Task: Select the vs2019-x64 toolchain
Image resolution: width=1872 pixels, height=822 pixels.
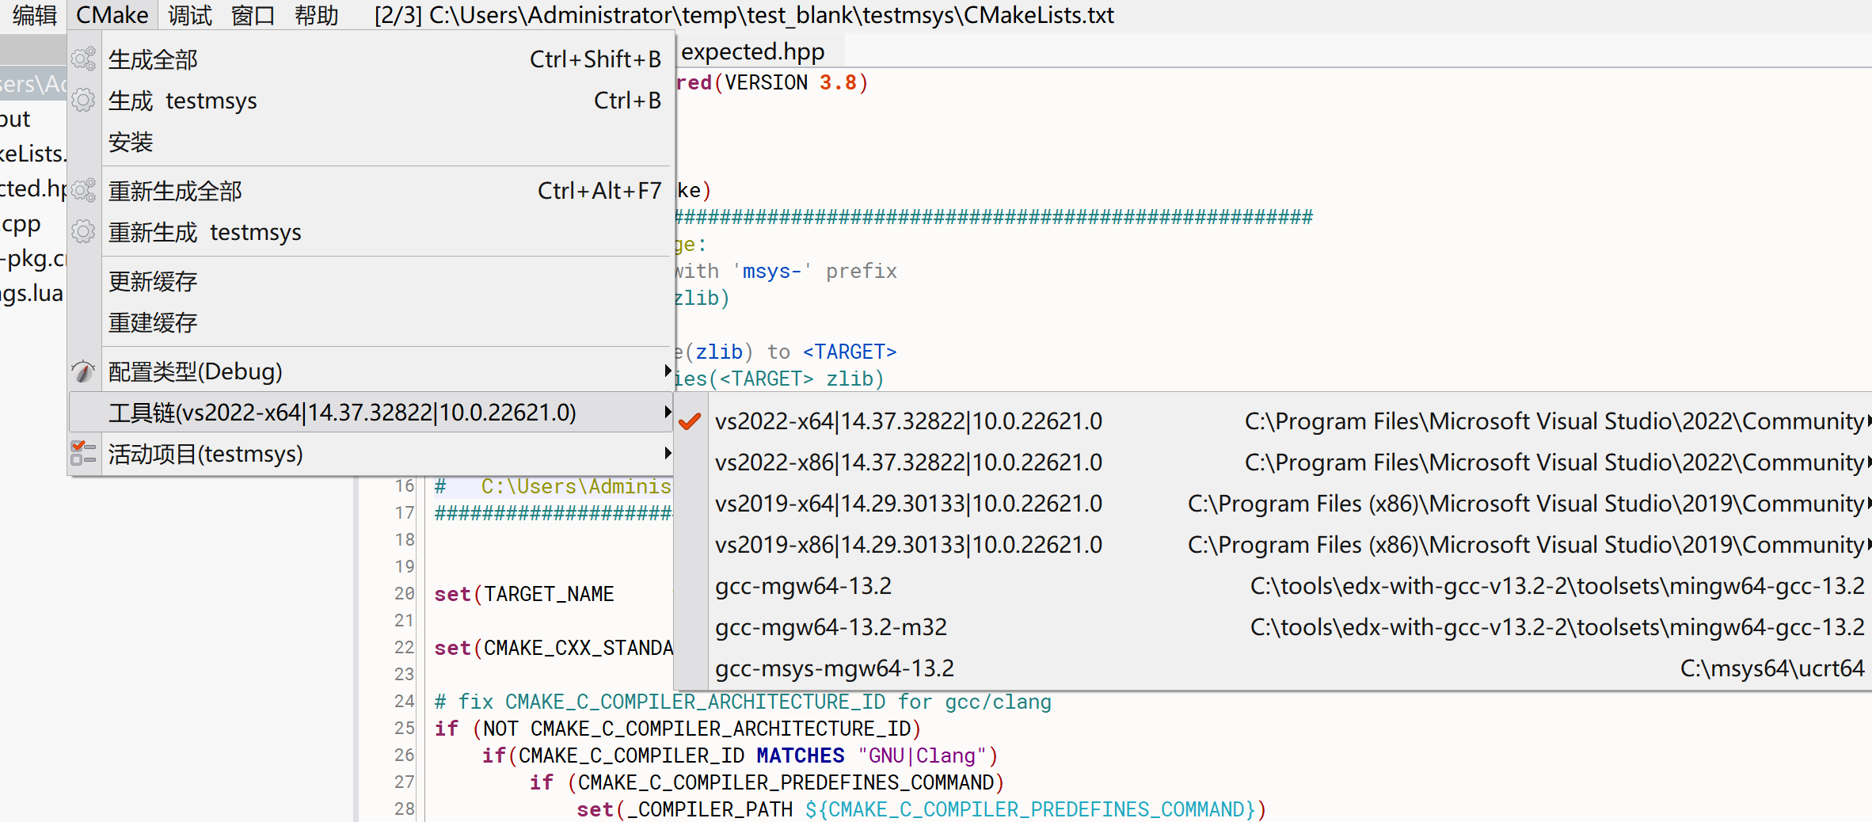Action: (907, 503)
